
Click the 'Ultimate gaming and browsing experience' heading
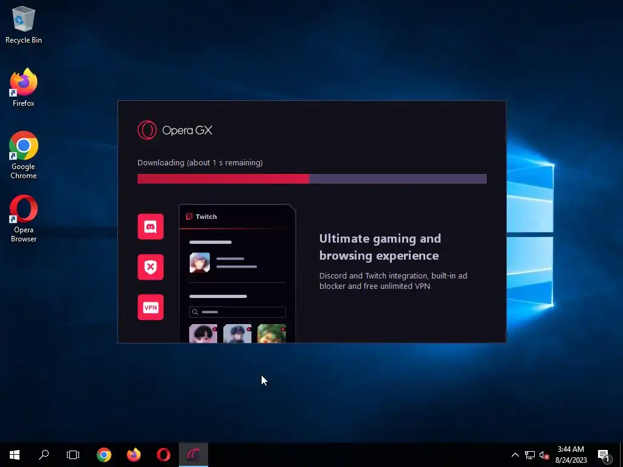[x=380, y=247]
